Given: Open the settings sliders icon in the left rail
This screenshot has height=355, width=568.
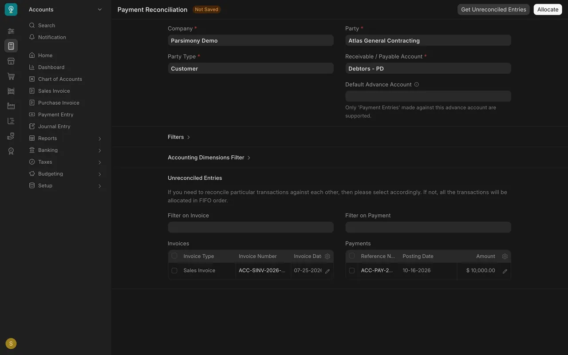Looking at the screenshot, I should point(11,31).
